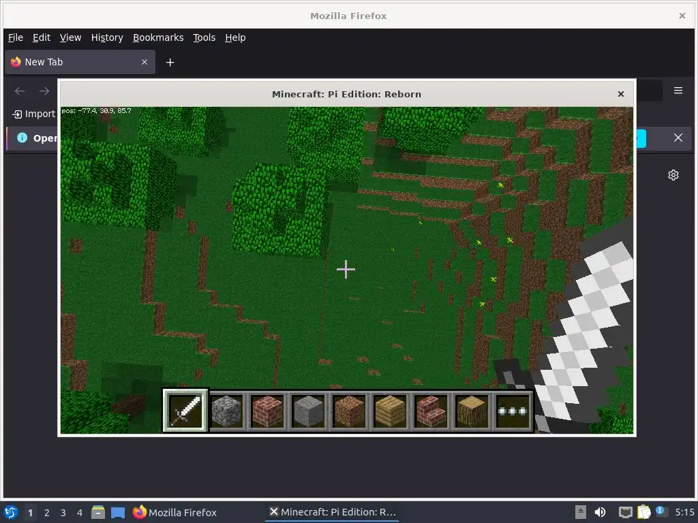Open the View menu in Firefox
Screen dimensions: 698x523
[x=70, y=37]
